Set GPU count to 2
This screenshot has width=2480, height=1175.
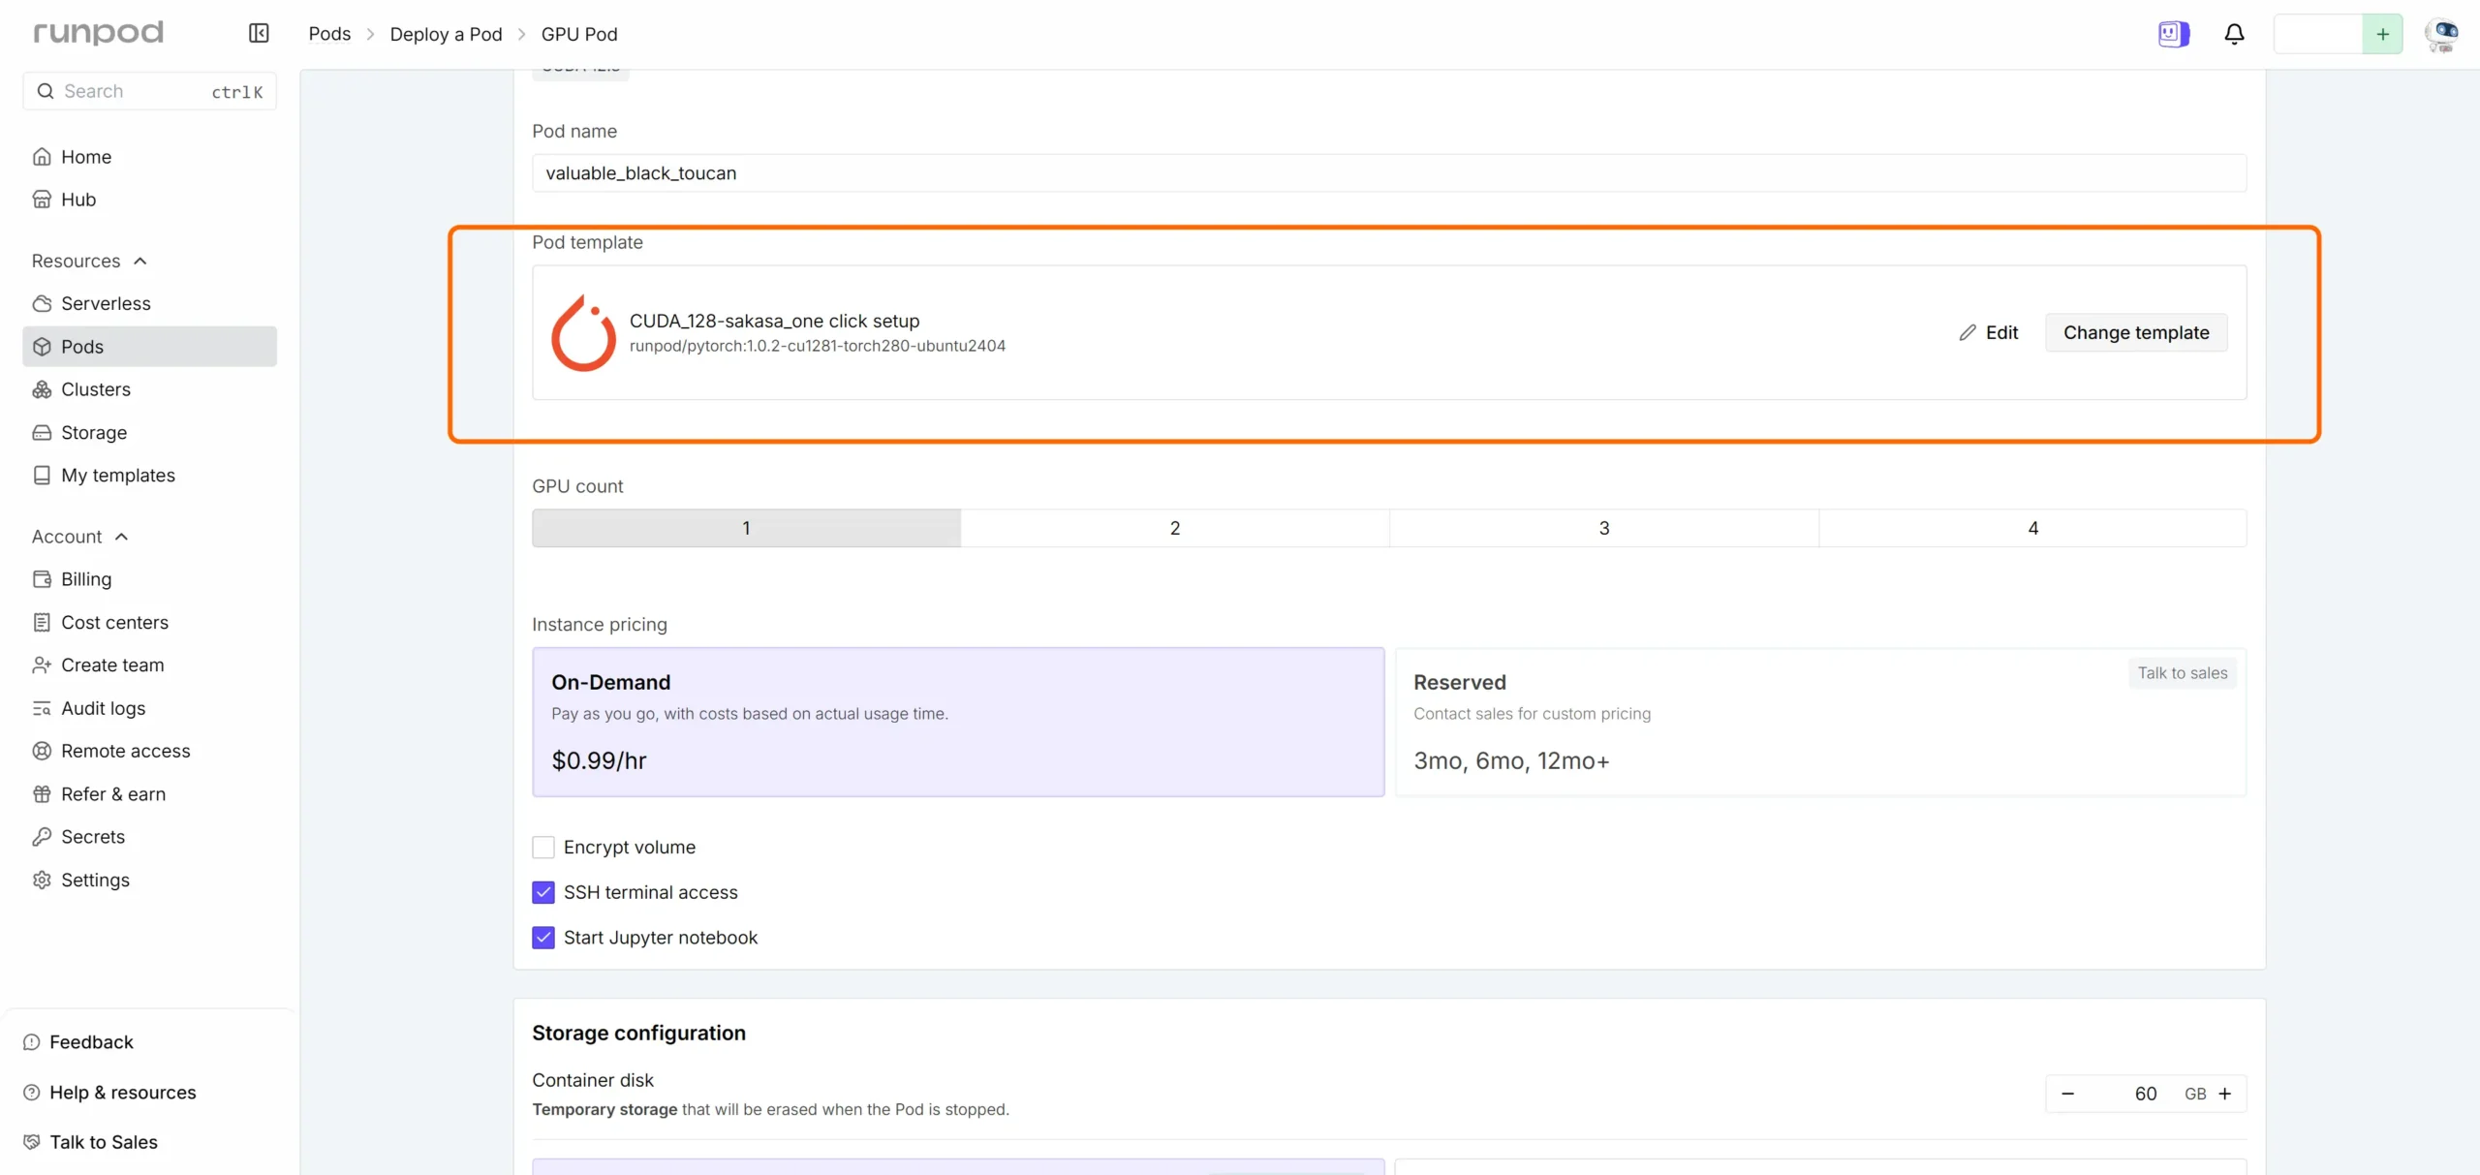(1175, 528)
